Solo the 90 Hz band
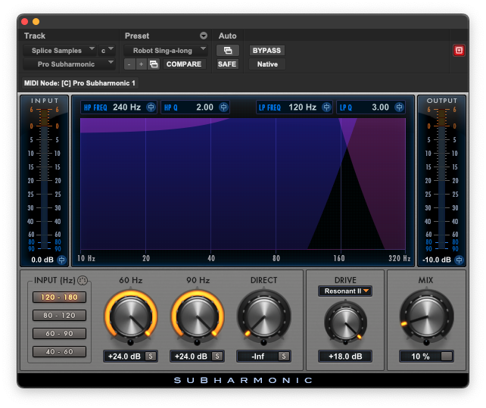The height and width of the screenshot is (408, 486). 217,356
